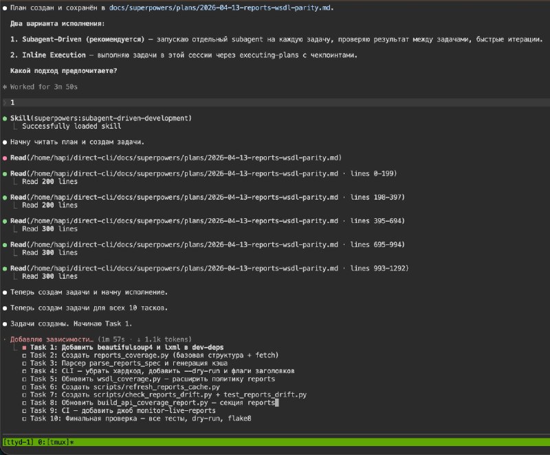Click the green bullet beside Skill(superpowers:subagent-driven-development)

pos(5,118)
